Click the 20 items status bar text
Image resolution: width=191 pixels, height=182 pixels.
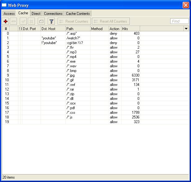pyautogui.click(x=9, y=177)
